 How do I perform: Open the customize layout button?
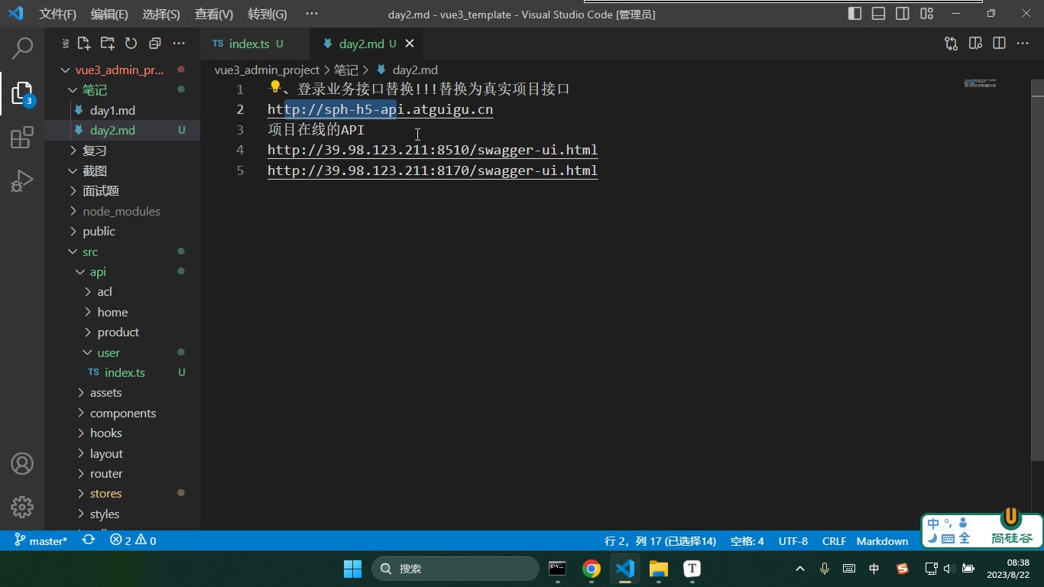click(926, 14)
